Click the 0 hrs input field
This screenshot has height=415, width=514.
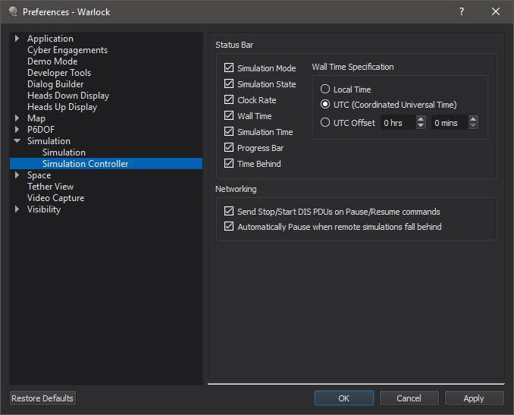pos(398,123)
